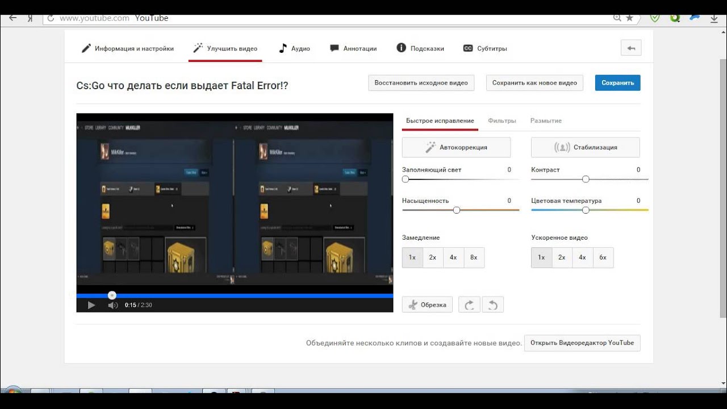The height and width of the screenshot is (409, 727).
Task: Play the video preview
Action: (91, 305)
